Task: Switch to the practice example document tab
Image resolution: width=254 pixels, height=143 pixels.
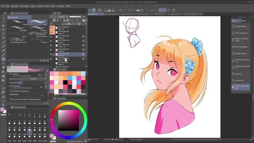Action: coord(111,14)
